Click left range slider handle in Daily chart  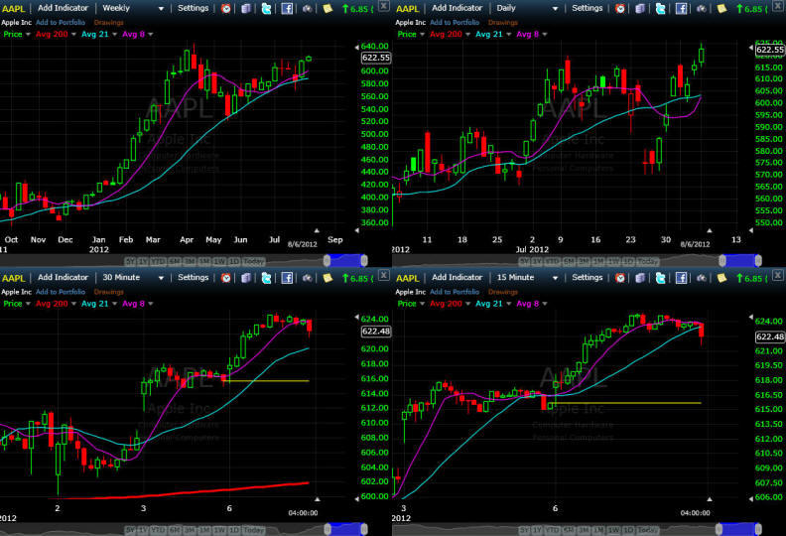(x=722, y=261)
